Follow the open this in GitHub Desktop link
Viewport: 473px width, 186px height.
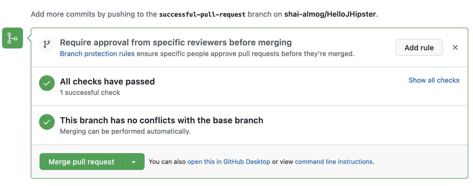pyautogui.click(x=229, y=162)
